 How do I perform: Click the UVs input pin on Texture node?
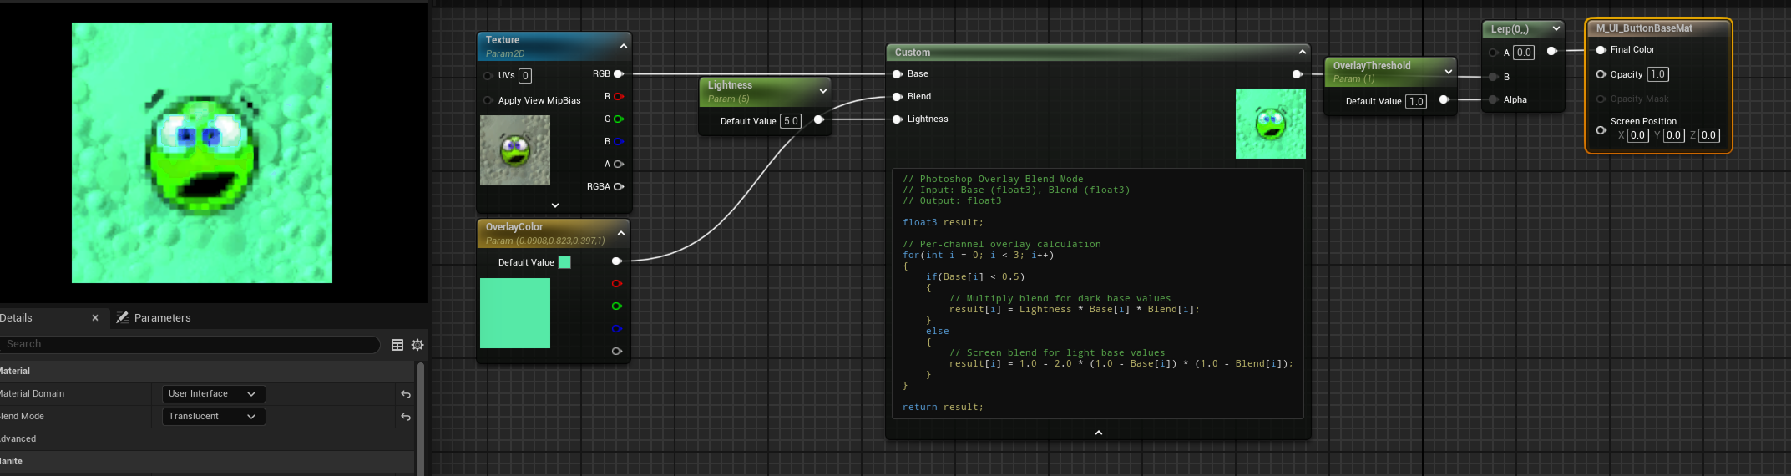pyautogui.click(x=488, y=75)
